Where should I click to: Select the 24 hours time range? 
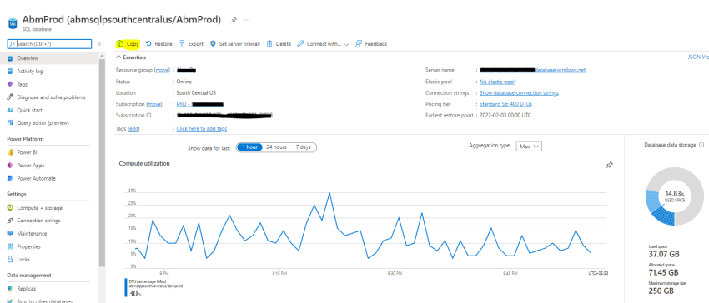pyautogui.click(x=276, y=147)
